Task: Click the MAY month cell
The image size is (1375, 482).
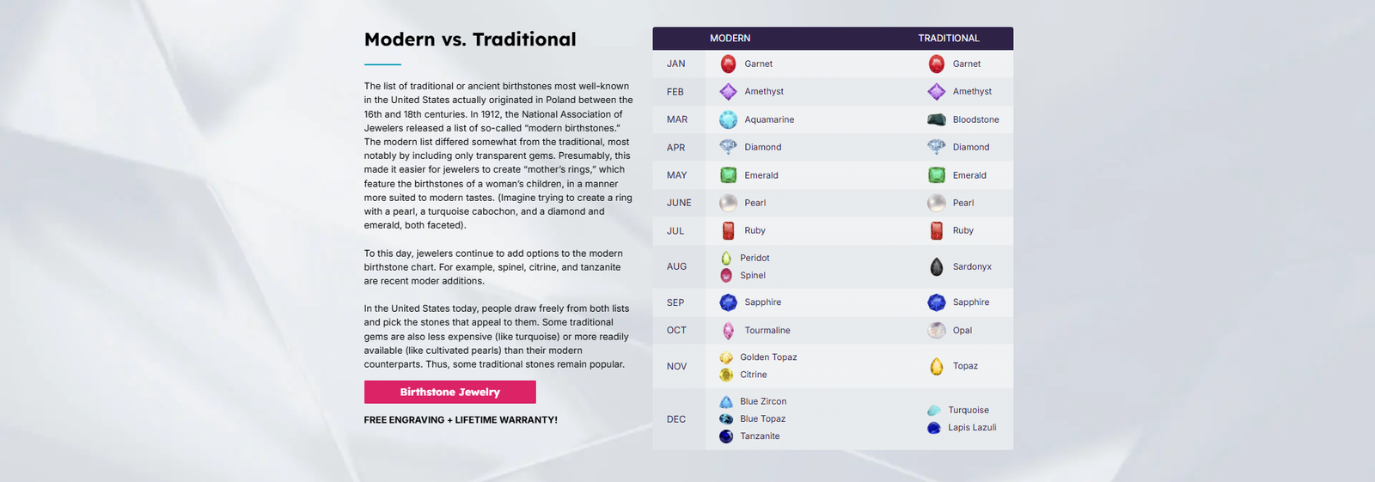Action: click(x=677, y=175)
